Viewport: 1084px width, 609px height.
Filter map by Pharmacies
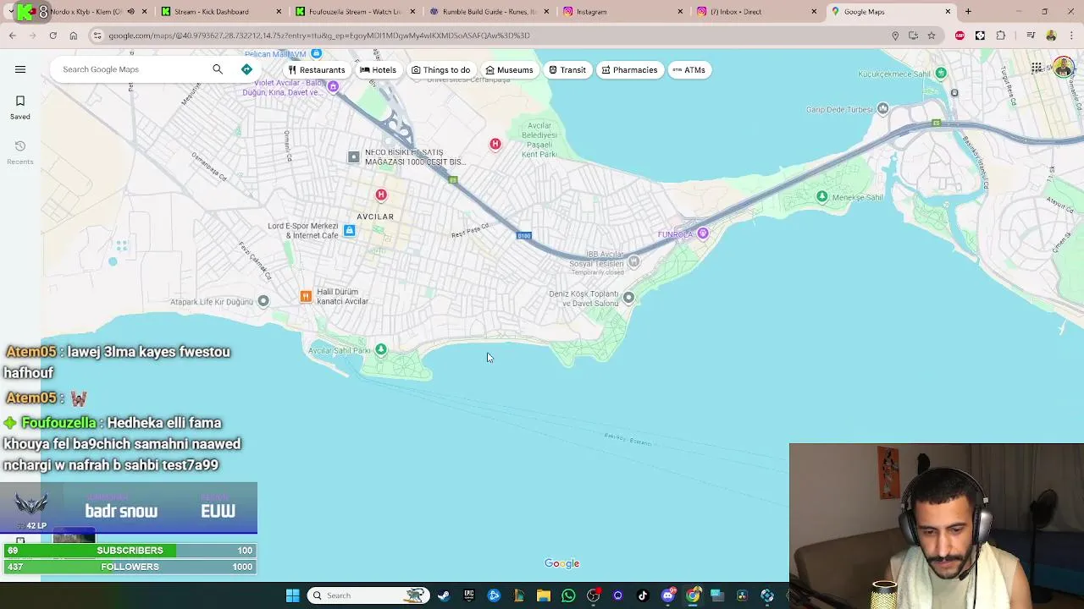click(629, 70)
